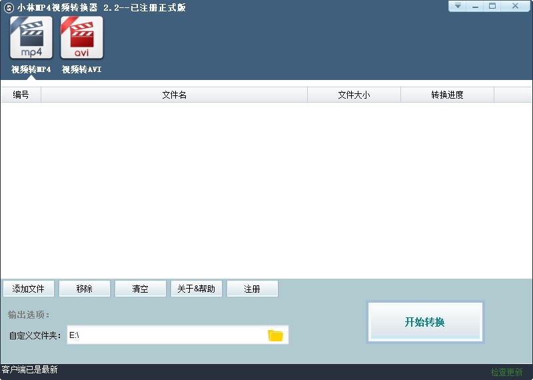533x380 pixels.
Task: Maximize the converter window
Action: [492, 6]
